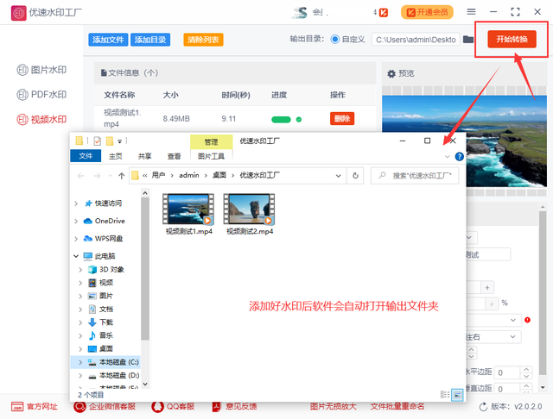
Task: Expand the 快速访问 tree node
Action: (77, 203)
